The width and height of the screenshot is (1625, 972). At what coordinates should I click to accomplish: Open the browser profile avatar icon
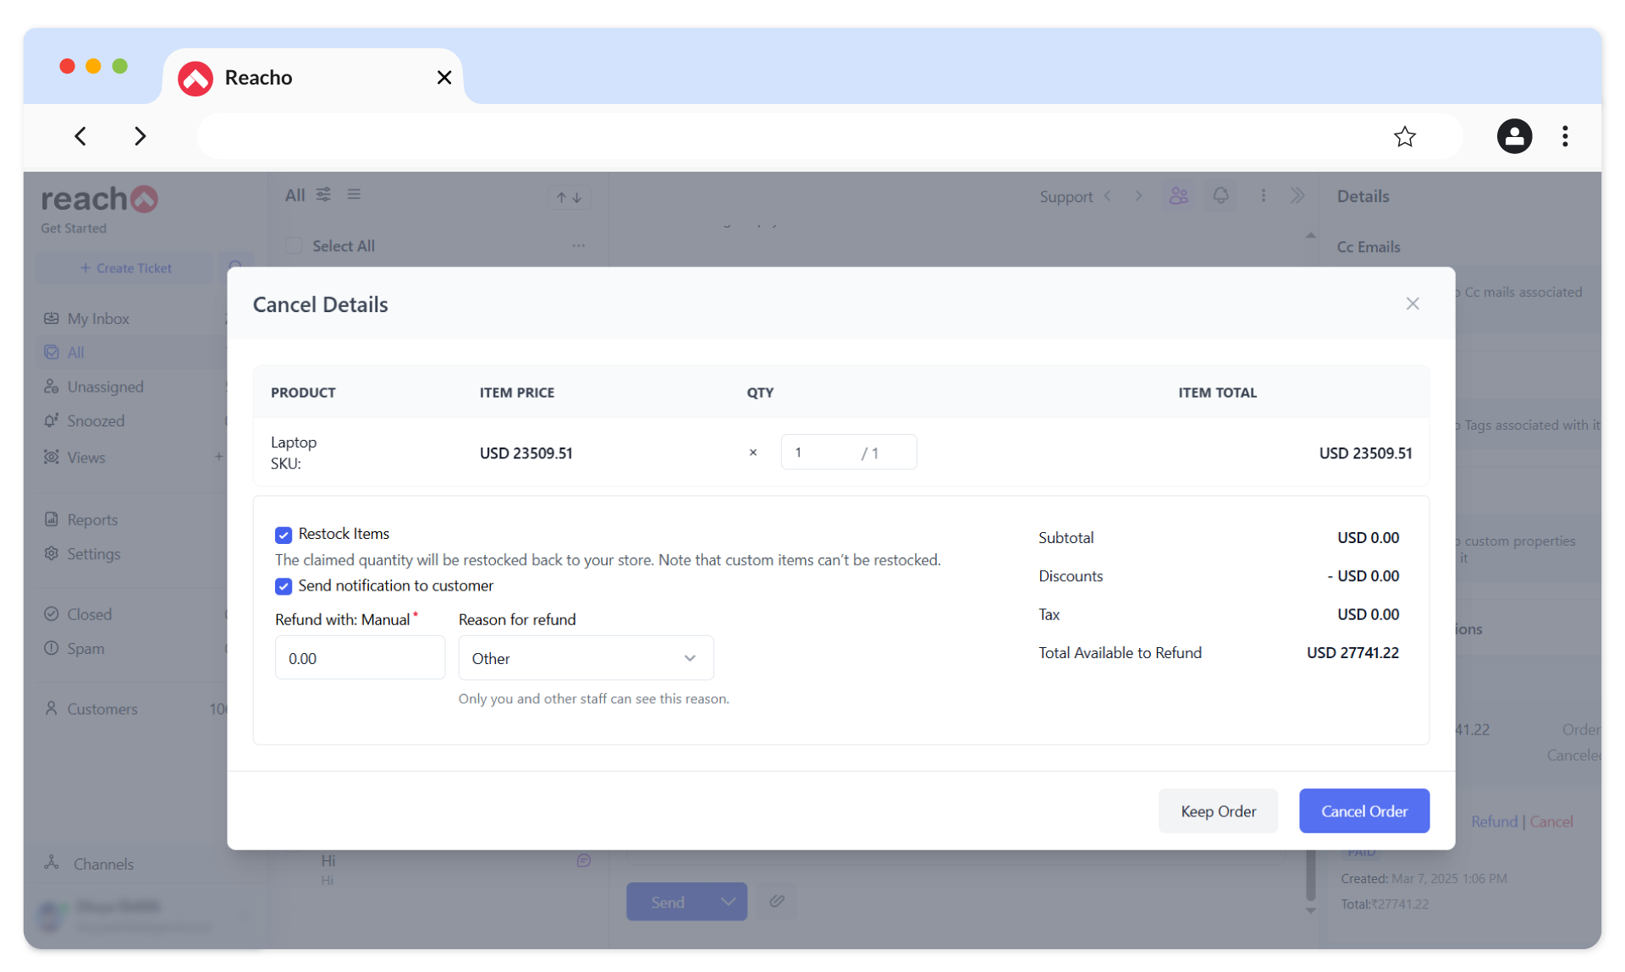(1514, 136)
